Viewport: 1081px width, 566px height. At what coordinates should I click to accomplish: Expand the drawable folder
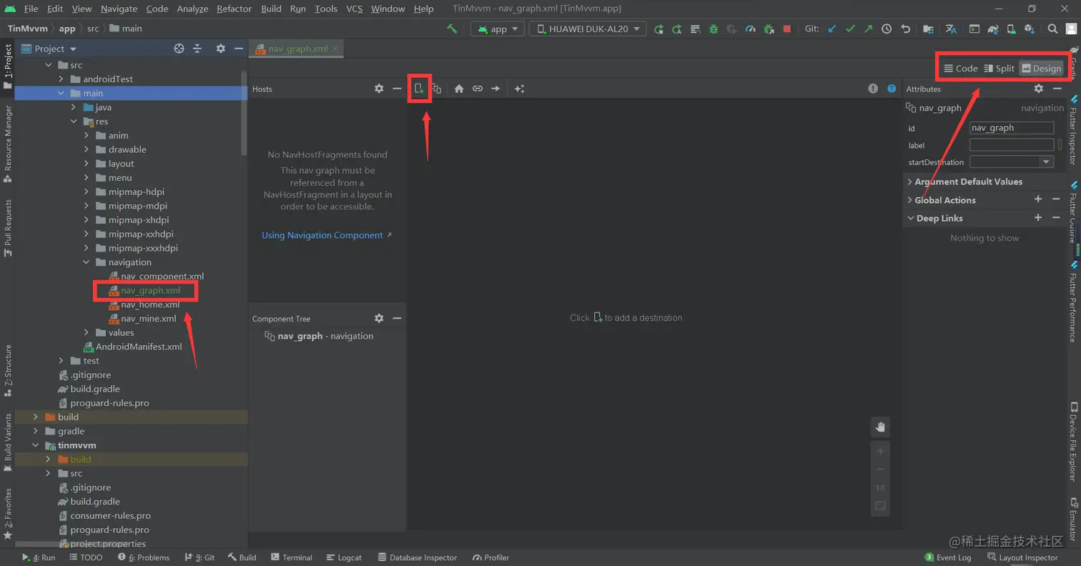coord(87,149)
